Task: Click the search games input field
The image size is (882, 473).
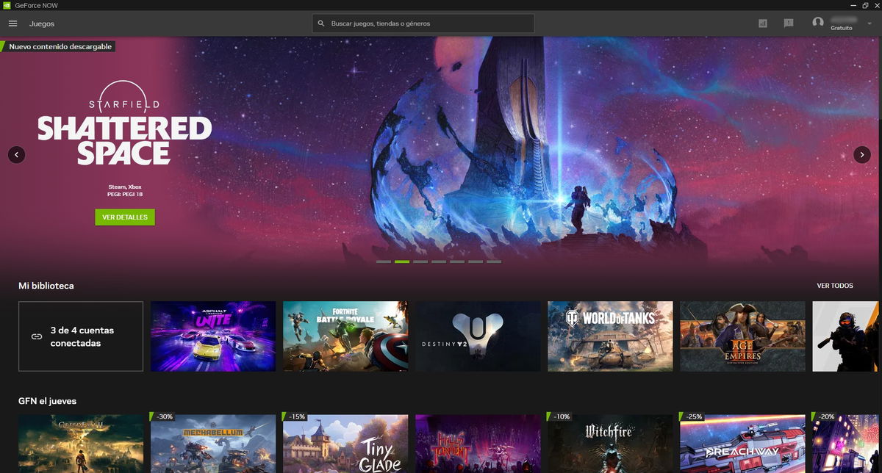Action: pyautogui.click(x=423, y=23)
